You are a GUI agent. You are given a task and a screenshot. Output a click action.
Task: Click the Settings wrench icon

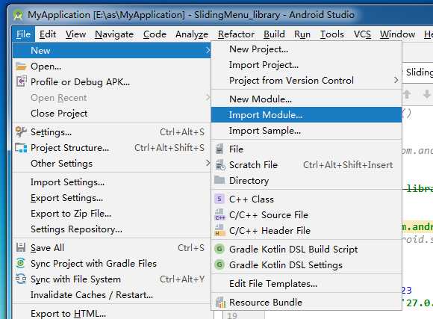tap(21, 131)
